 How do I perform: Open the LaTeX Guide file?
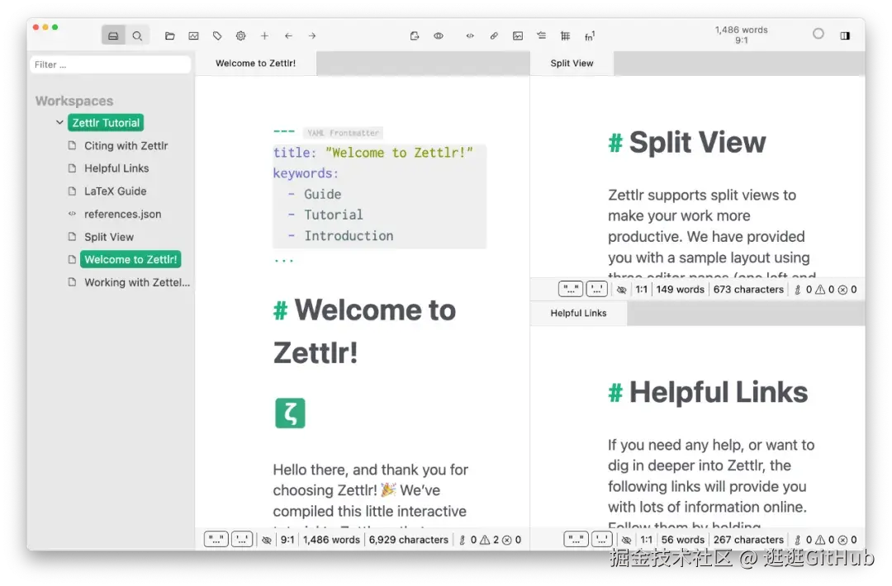tap(116, 191)
